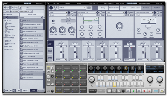This screenshot has width=167, height=96.
Task: Click the Parent folder button
Action: tap(32, 14)
